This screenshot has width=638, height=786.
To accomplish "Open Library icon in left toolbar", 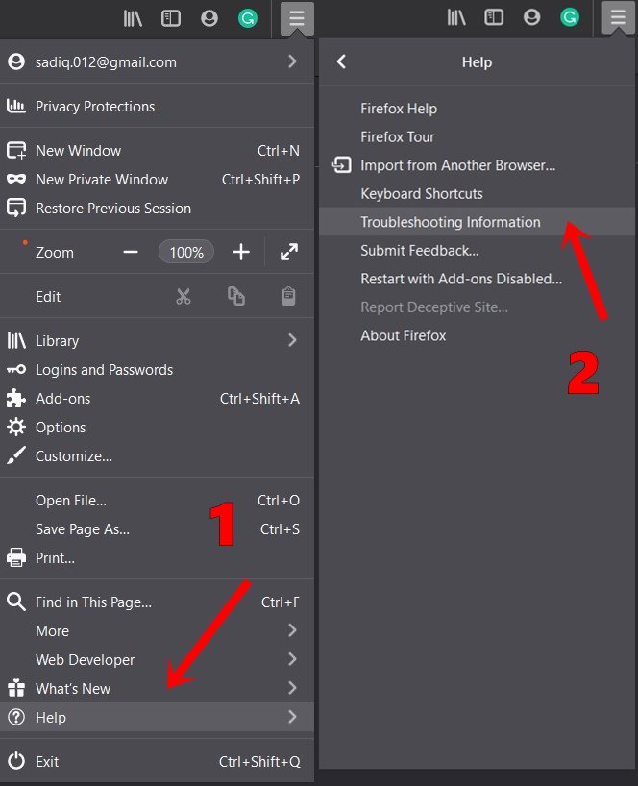I will (133, 18).
